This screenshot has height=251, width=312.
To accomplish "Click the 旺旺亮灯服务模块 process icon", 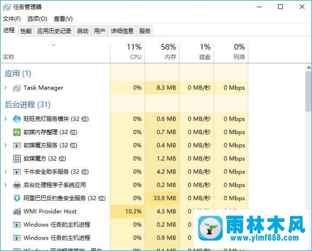I will point(17,119).
